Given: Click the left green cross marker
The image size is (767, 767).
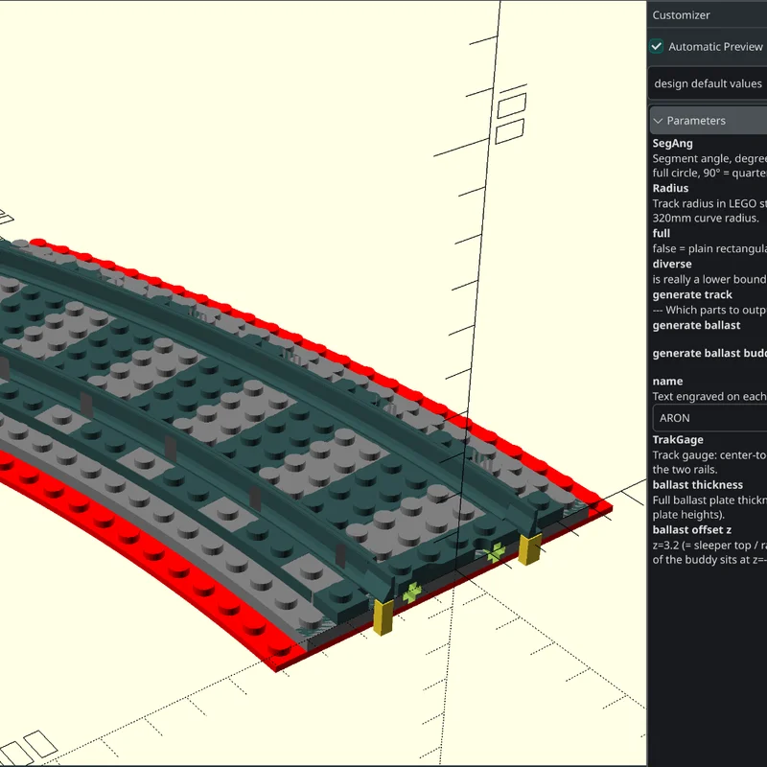Looking at the screenshot, I should (x=412, y=592).
